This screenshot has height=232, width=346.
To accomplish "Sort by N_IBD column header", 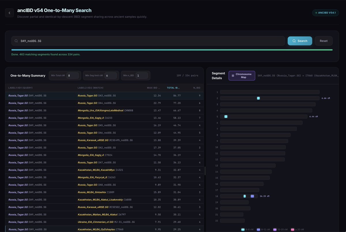I will click(x=197, y=88).
